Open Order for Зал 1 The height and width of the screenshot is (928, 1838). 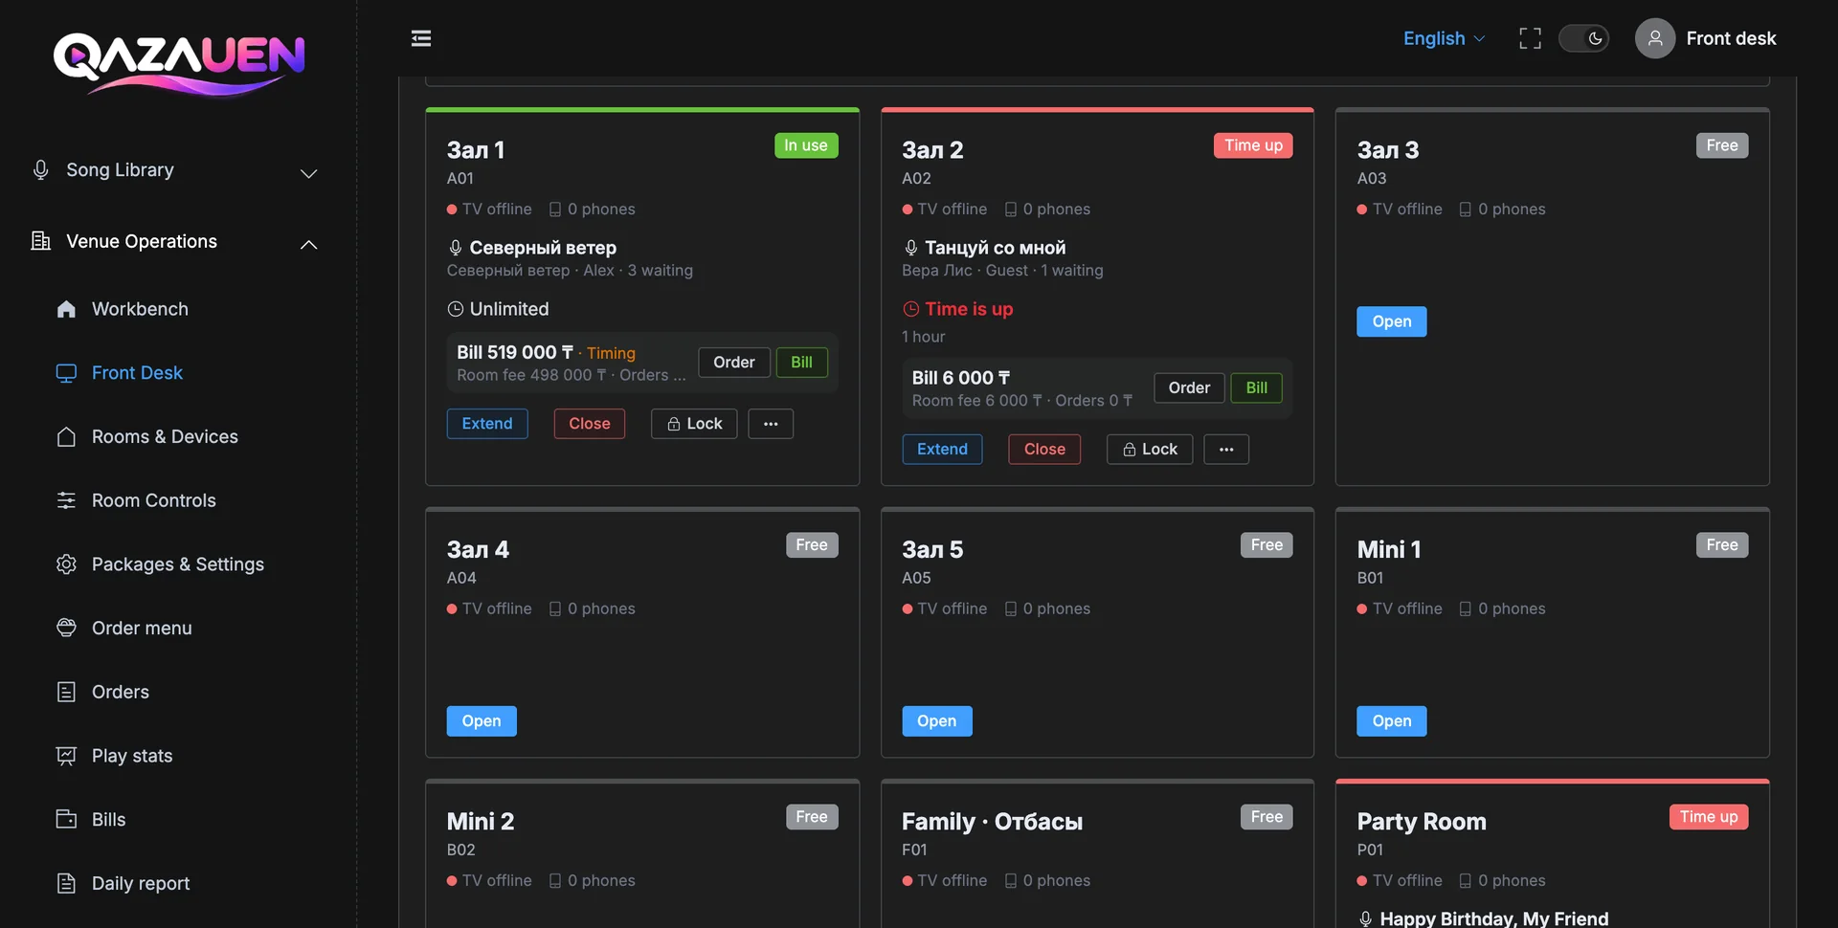(734, 363)
